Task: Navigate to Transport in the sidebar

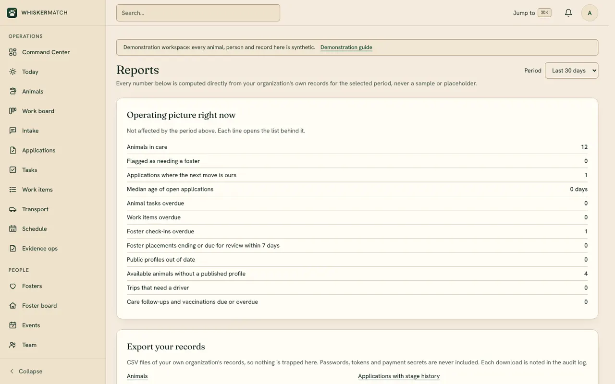Action: [53, 209]
